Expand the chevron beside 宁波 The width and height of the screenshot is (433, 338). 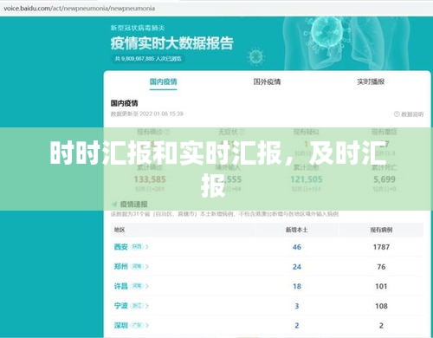tap(147, 306)
